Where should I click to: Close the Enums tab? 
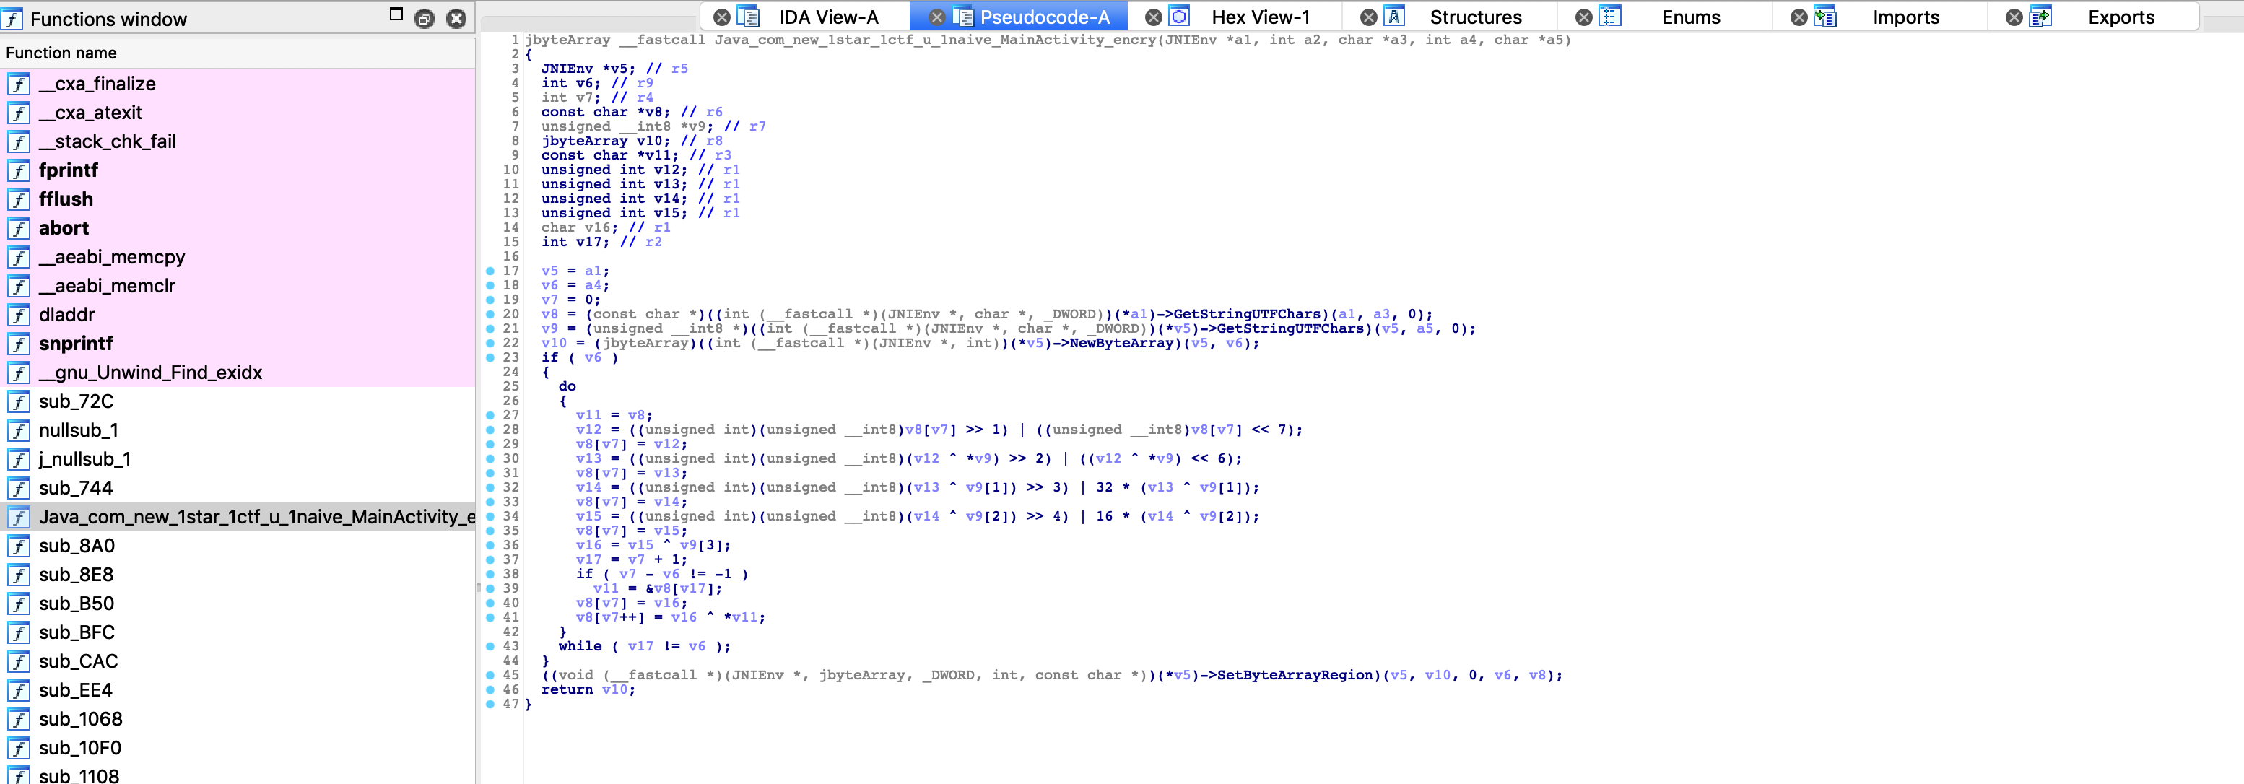tap(1583, 17)
